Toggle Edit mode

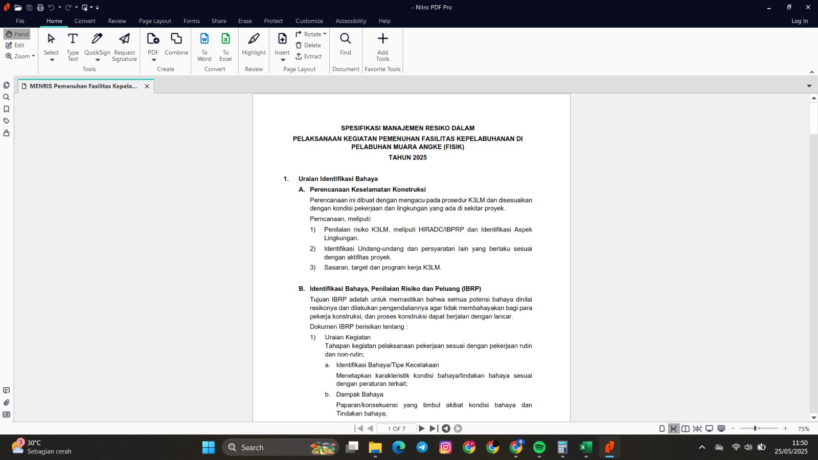[x=15, y=45]
